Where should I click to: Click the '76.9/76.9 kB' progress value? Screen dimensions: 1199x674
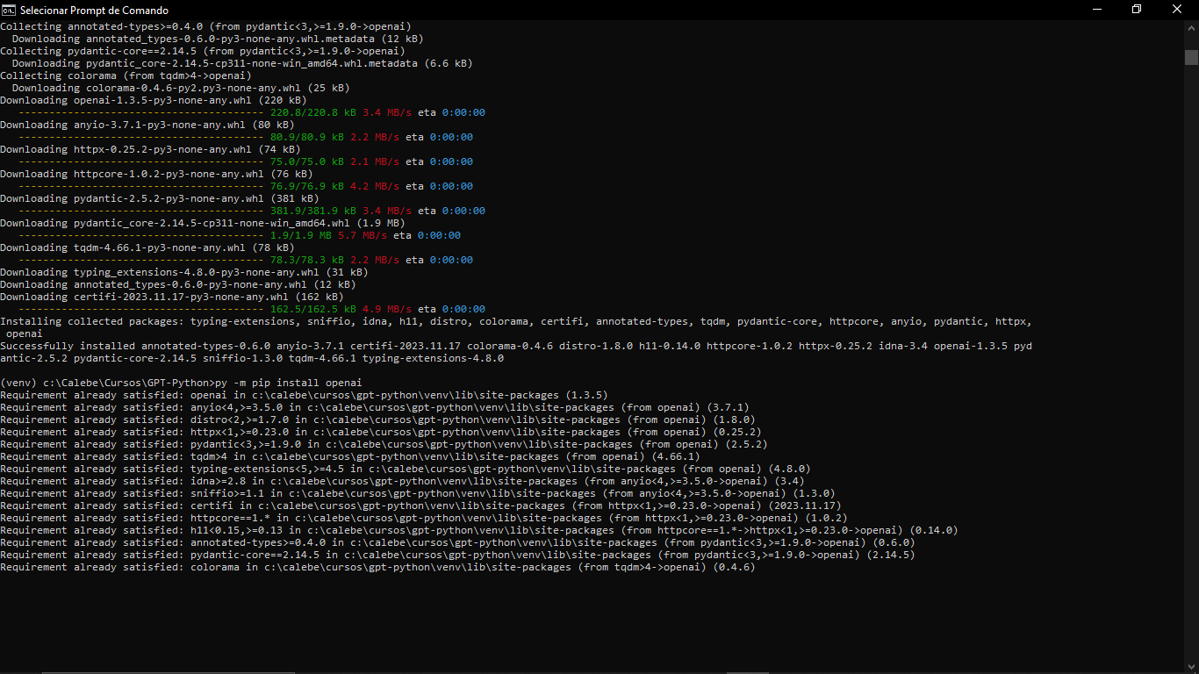(x=307, y=186)
